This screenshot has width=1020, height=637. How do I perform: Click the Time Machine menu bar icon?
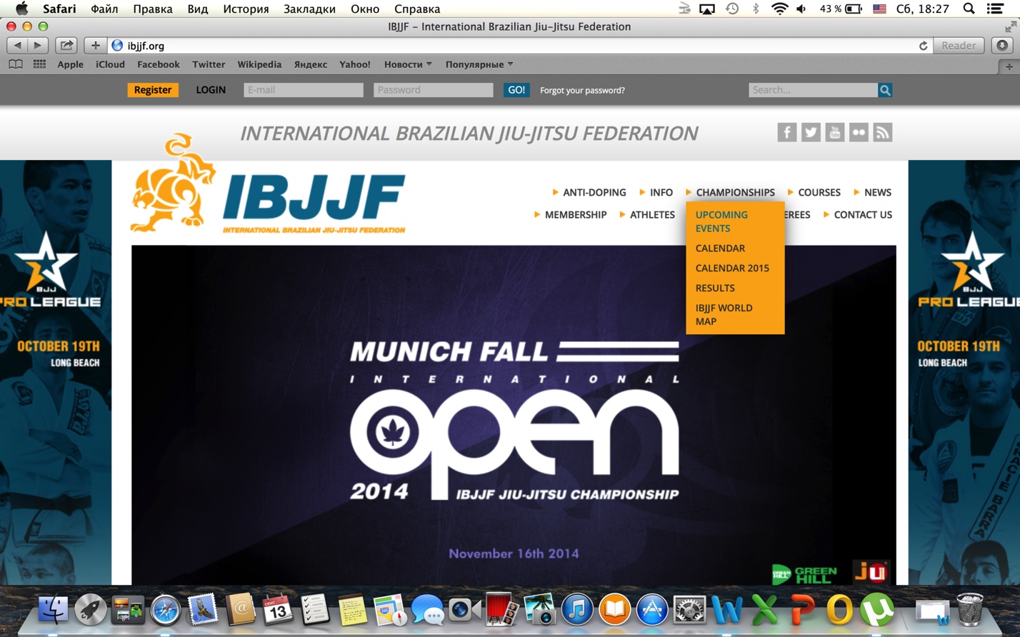pyautogui.click(x=732, y=9)
